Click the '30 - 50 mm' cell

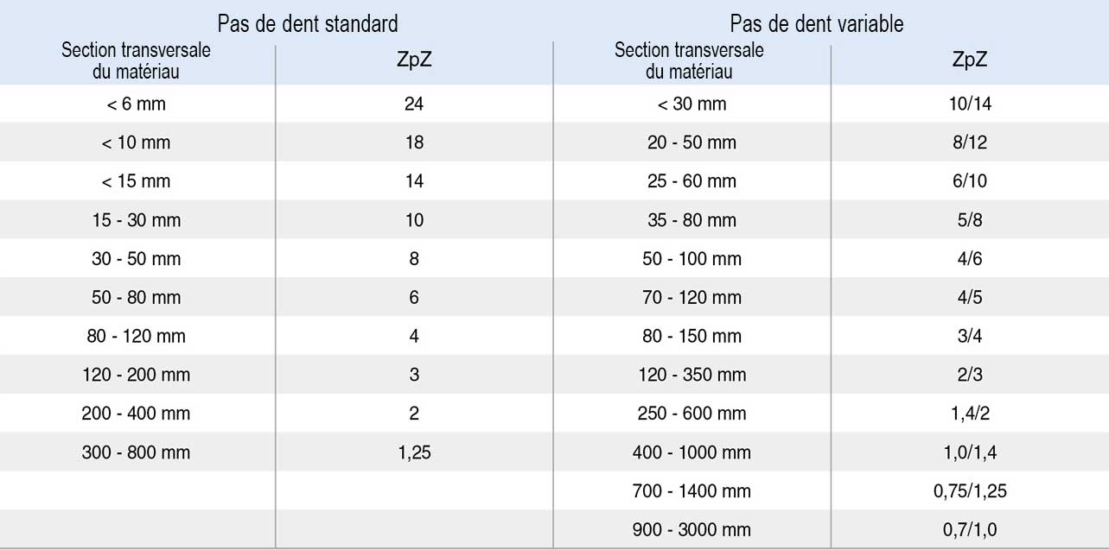tap(137, 259)
